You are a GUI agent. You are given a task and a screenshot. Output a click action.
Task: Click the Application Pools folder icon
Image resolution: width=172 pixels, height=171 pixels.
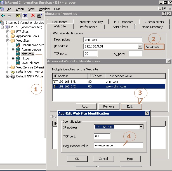pos(13,36)
